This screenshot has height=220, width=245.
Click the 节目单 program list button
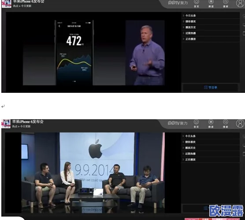tap(211, 88)
